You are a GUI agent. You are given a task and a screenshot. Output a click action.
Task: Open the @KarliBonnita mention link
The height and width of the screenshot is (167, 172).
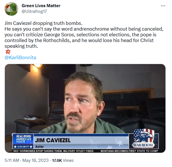[21, 57]
